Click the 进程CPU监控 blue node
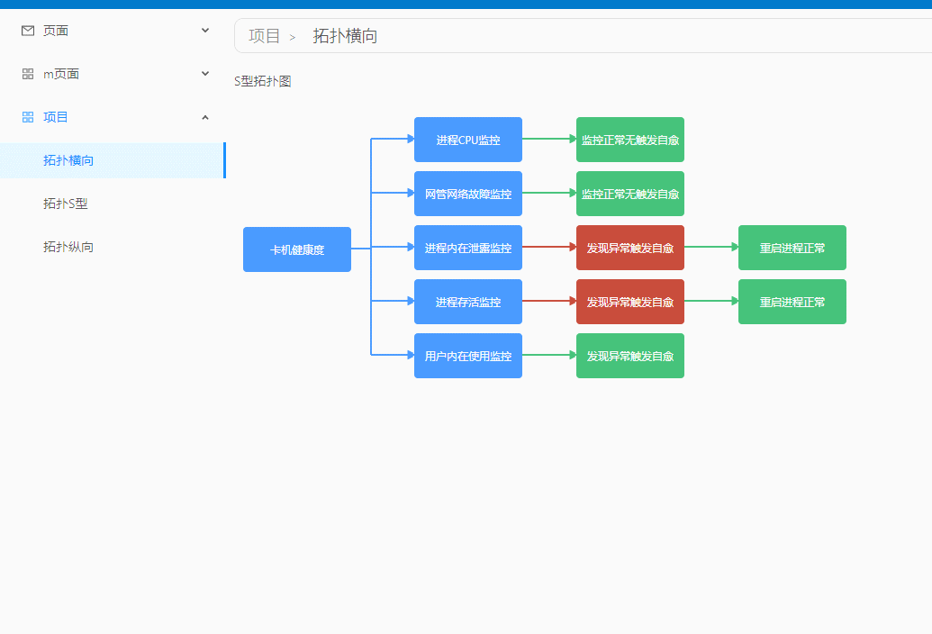Viewport: 932px width, 634px height. (467, 140)
